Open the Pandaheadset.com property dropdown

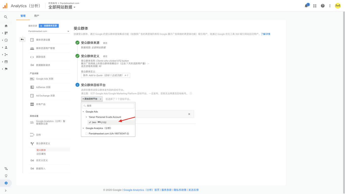tap(49, 31)
